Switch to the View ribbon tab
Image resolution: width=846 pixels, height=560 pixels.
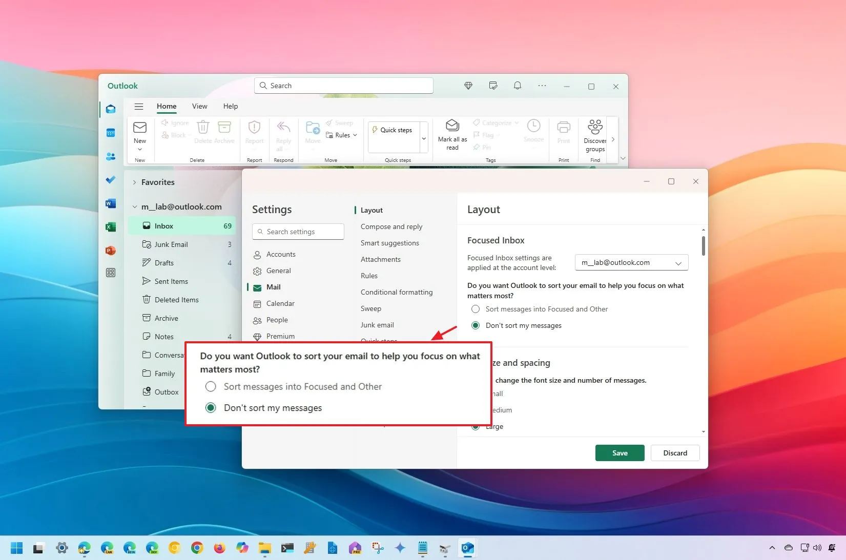200,107
